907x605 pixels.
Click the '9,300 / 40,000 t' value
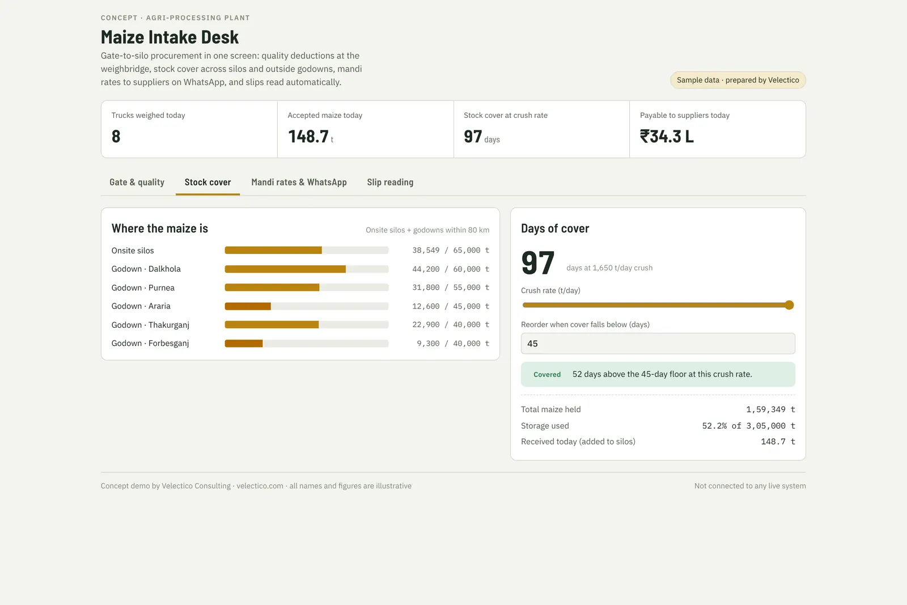tap(453, 344)
